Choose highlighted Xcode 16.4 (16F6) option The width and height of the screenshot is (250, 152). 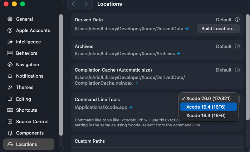click(x=209, y=107)
